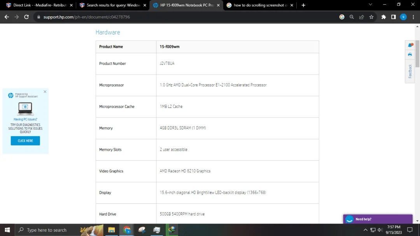Click the 4GB DDR3L SDRAM value
The width and height of the screenshot is (420, 236).
point(183,128)
